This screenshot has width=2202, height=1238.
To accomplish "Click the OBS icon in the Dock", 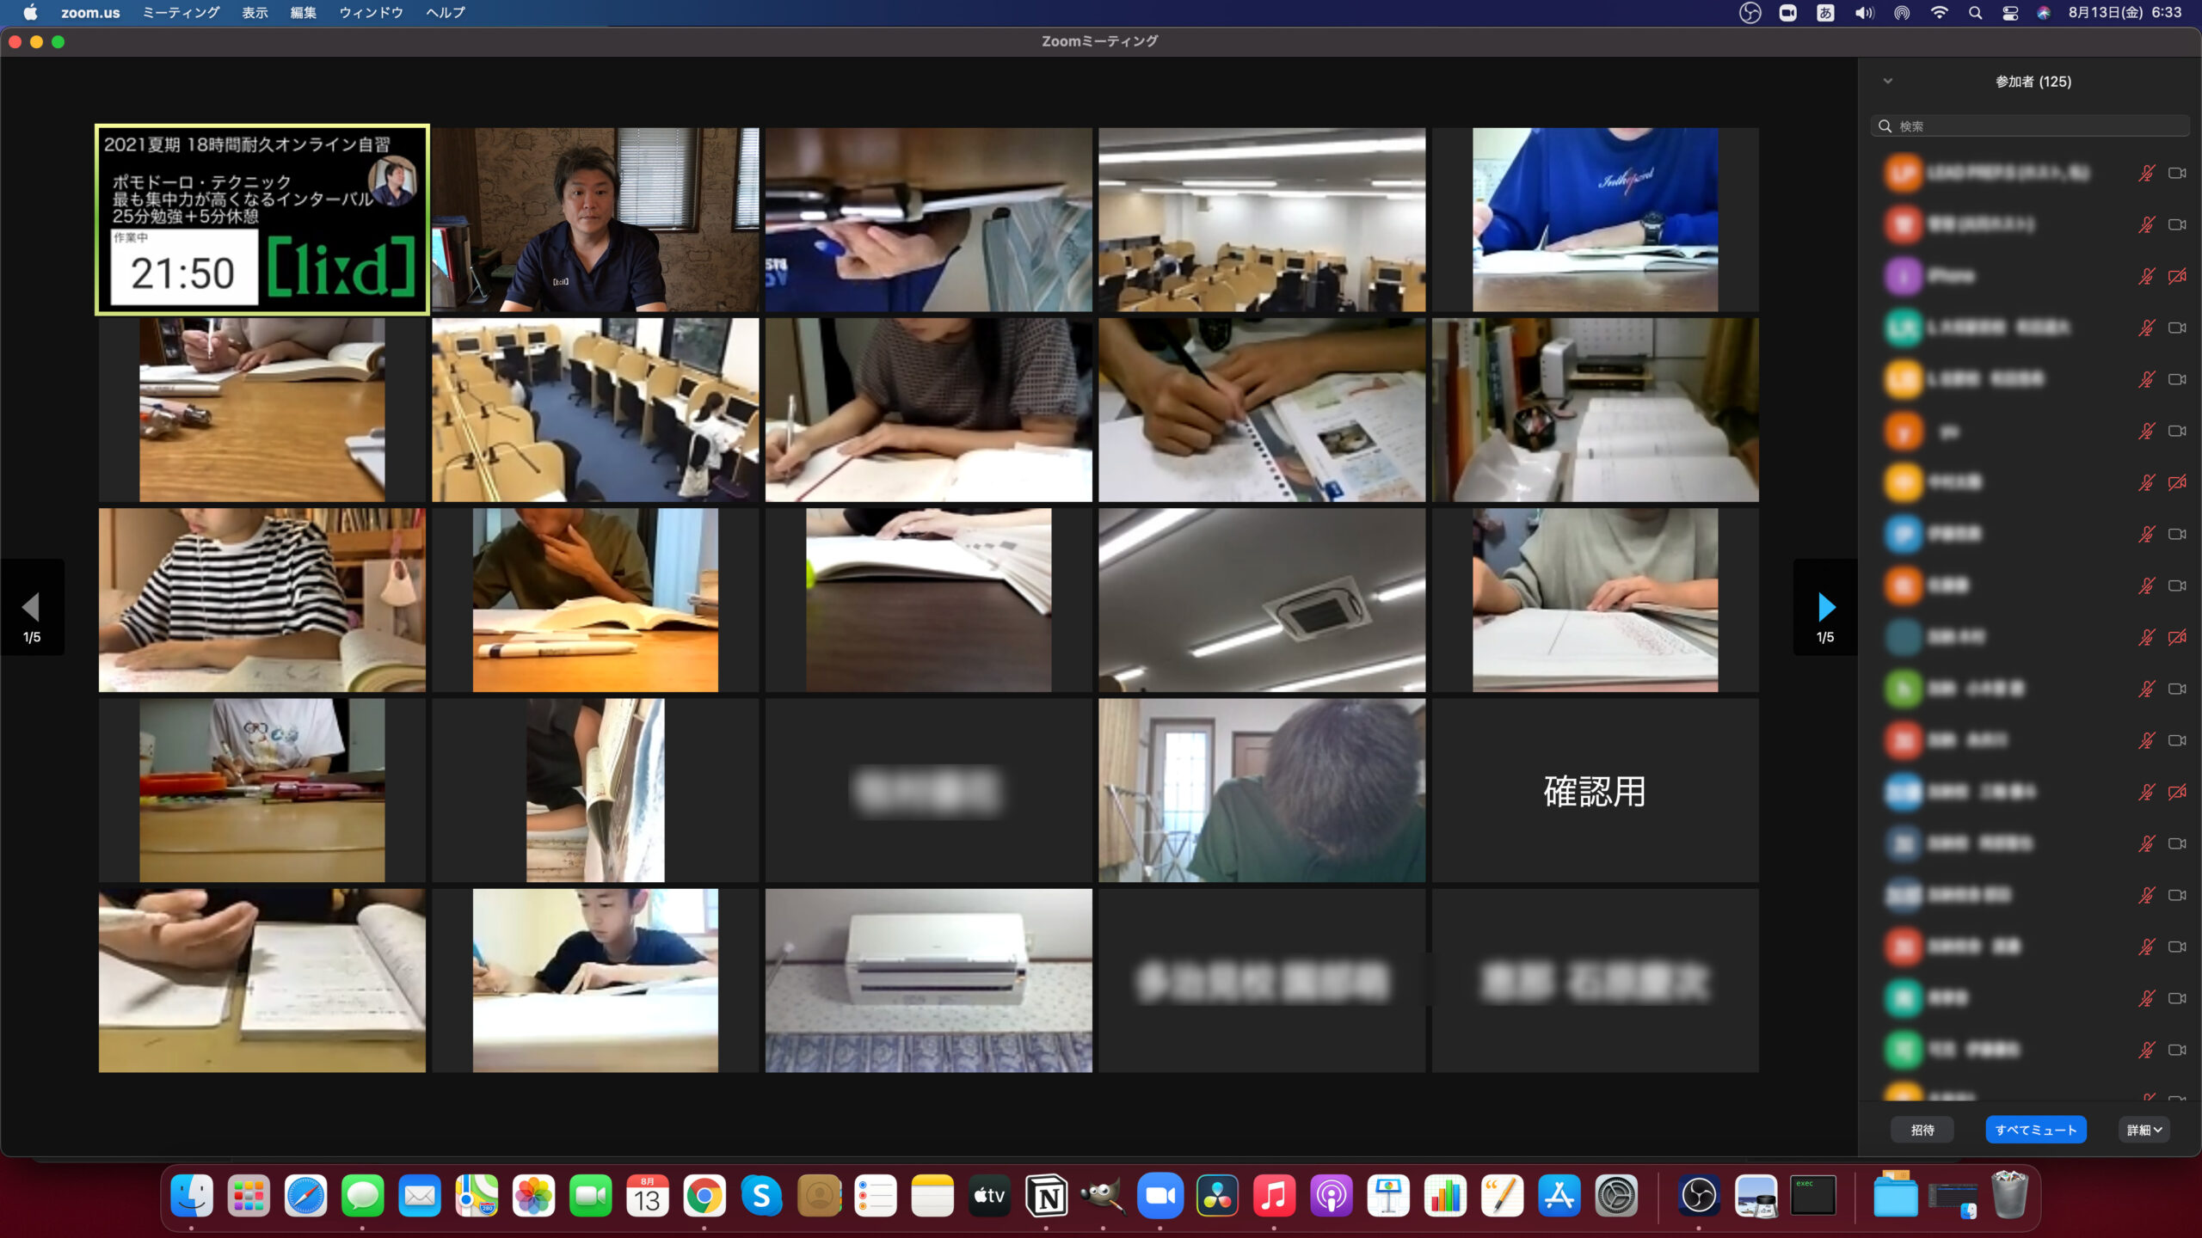I will click(x=1698, y=1196).
